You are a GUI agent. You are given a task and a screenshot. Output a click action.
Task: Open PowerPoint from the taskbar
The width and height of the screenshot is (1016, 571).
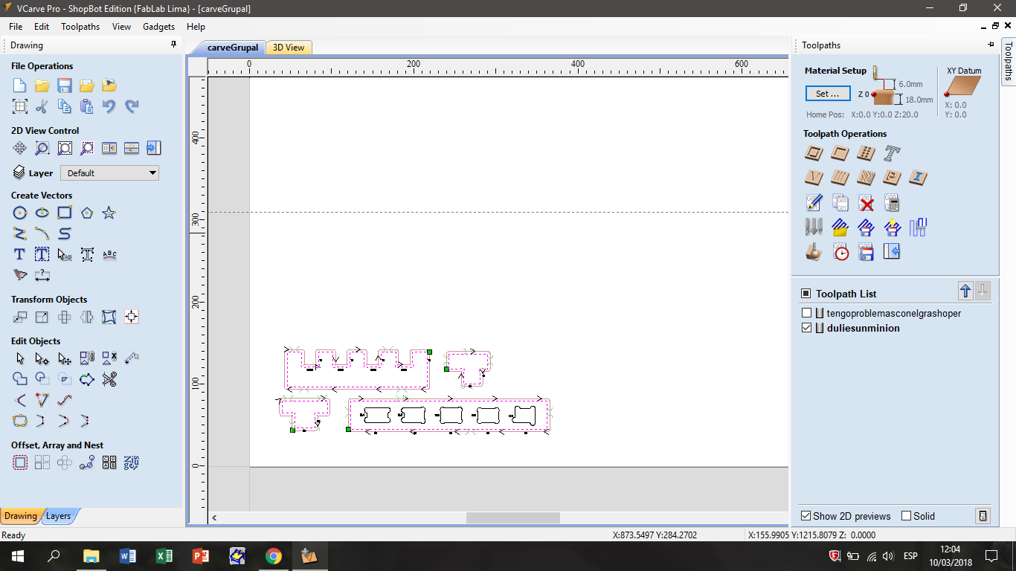(x=201, y=556)
